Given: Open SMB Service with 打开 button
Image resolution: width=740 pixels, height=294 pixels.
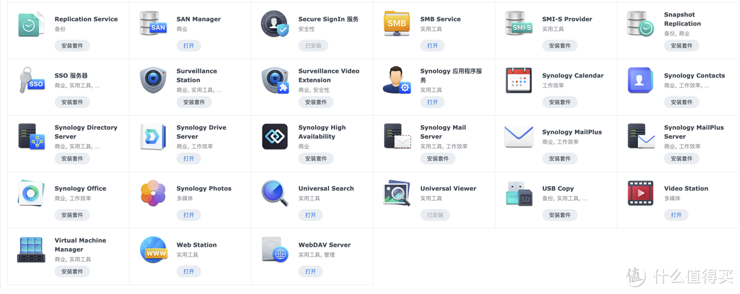Looking at the screenshot, I should 432,46.
